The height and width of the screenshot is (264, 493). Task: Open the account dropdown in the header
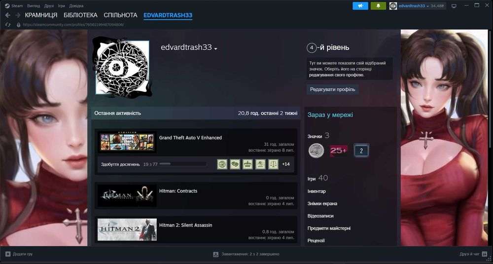coord(414,6)
